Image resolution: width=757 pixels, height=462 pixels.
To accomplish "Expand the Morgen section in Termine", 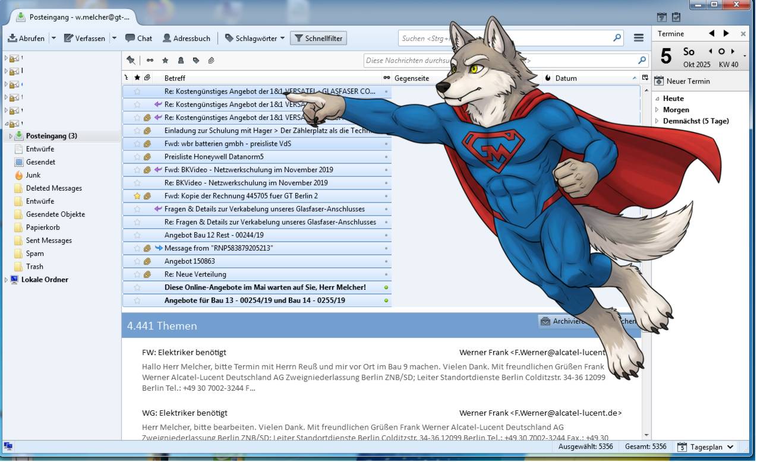I will [x=657, y=110].
